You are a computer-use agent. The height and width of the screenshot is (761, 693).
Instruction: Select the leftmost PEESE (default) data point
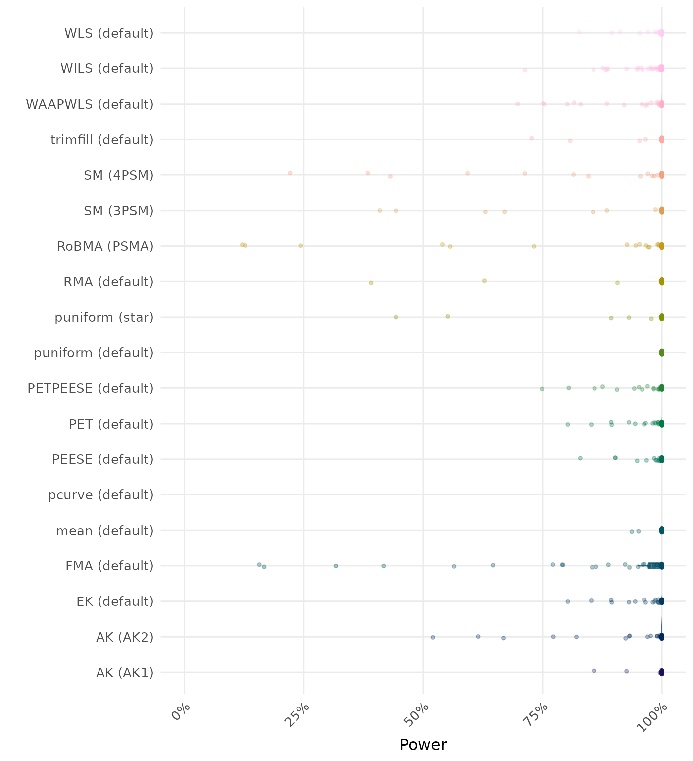pos(580,458)
